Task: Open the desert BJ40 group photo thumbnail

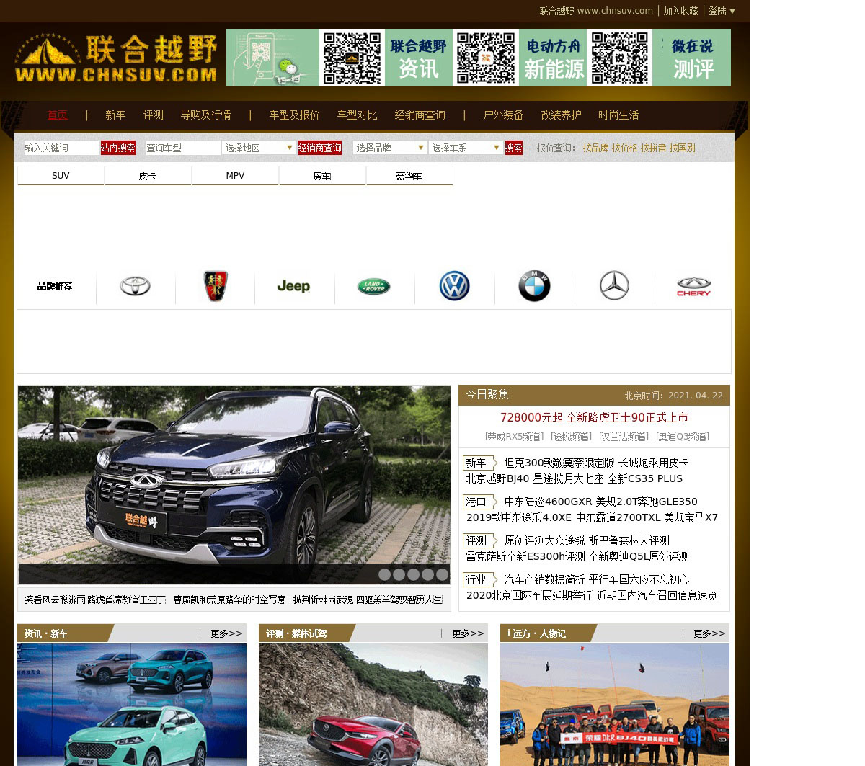Action: [615, 705]
